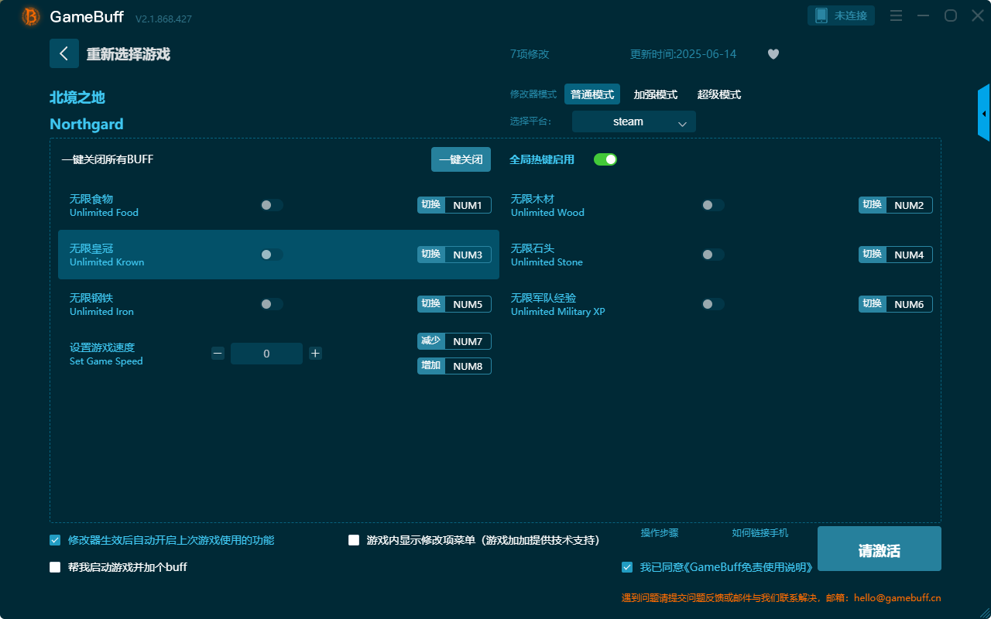Click the 未连接 connection button
The width and height of the screenshot is (991, 619).
click(842, 15)
